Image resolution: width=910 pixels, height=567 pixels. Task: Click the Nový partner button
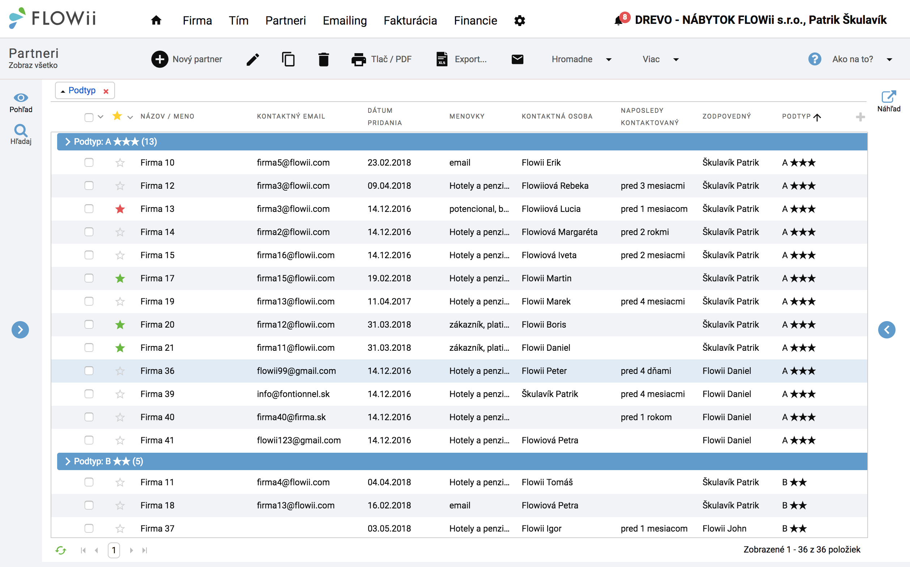186,59
